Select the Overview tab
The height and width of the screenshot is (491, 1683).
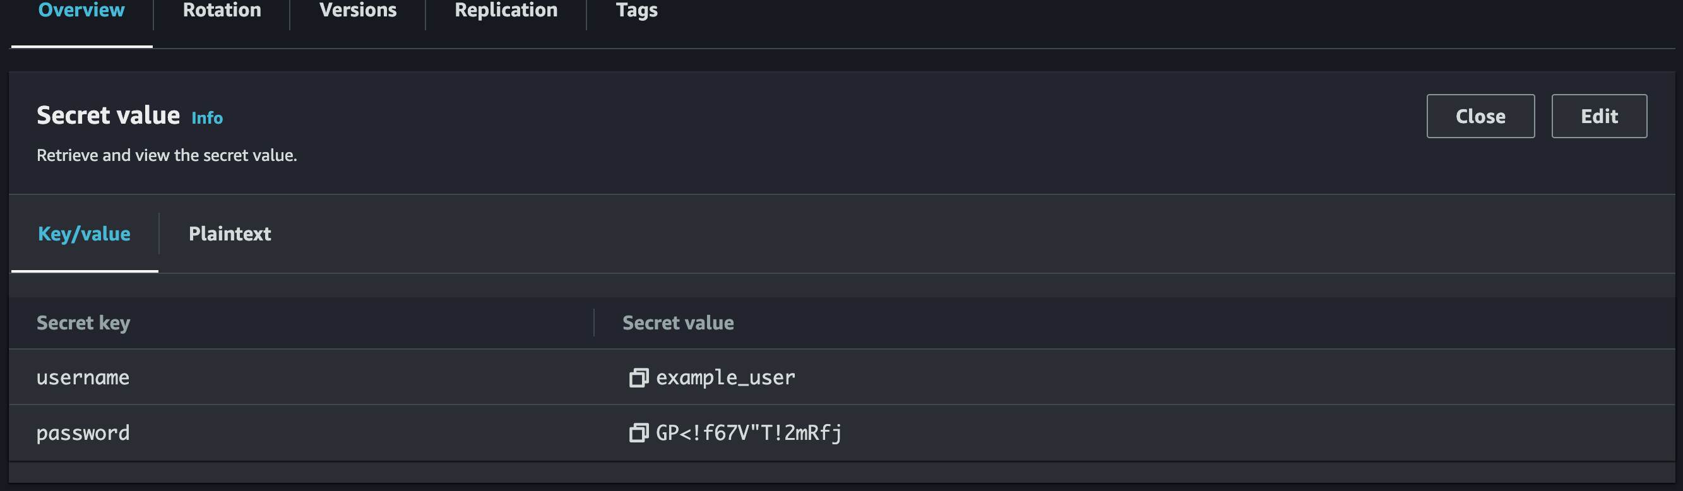pos(80,11)
